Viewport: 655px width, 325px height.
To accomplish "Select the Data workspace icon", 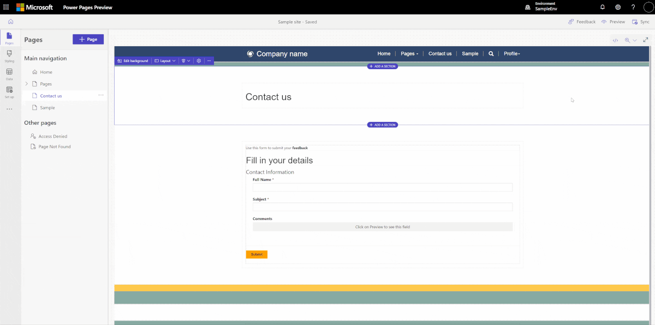I will pos(9,73).
